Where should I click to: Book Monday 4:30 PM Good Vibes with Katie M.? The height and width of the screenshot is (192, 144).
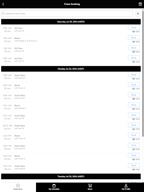pos(134,145)
